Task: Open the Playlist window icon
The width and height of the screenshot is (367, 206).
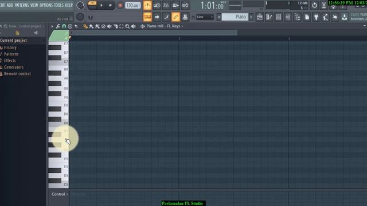Action: pyautogui.click(x=260, y=17)
